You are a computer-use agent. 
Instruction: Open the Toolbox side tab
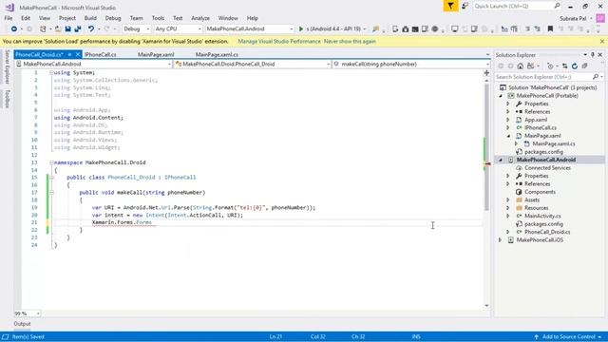(7, 99)
